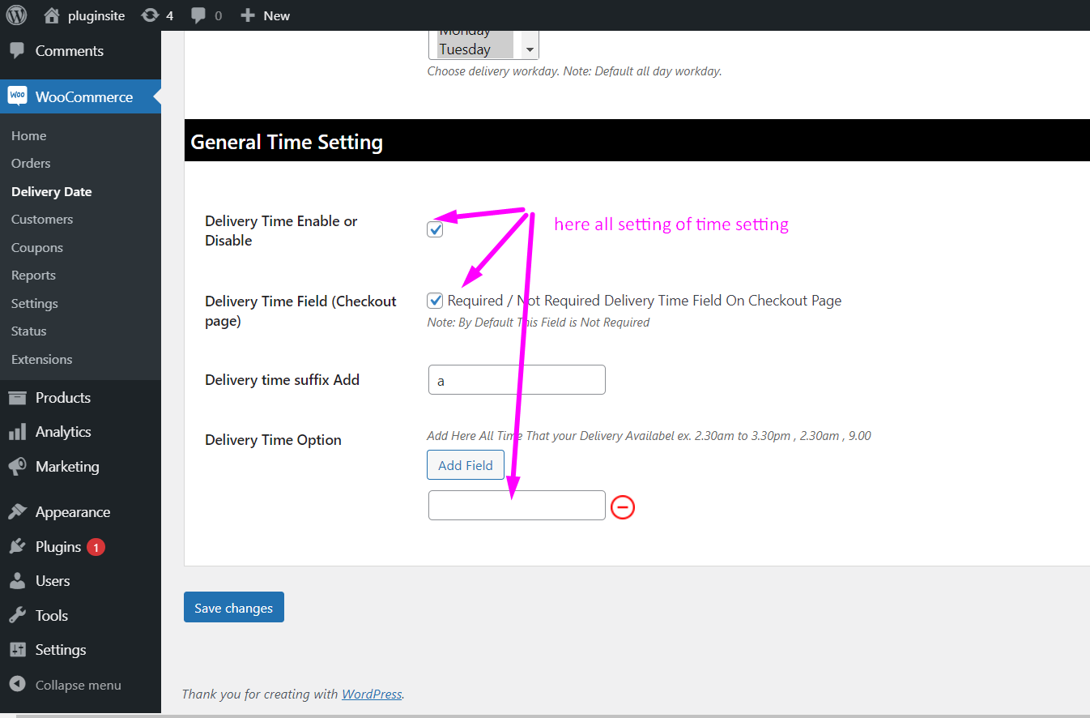Click the WooCommerce menu label

pyautogui.click(x=84, y=96)
